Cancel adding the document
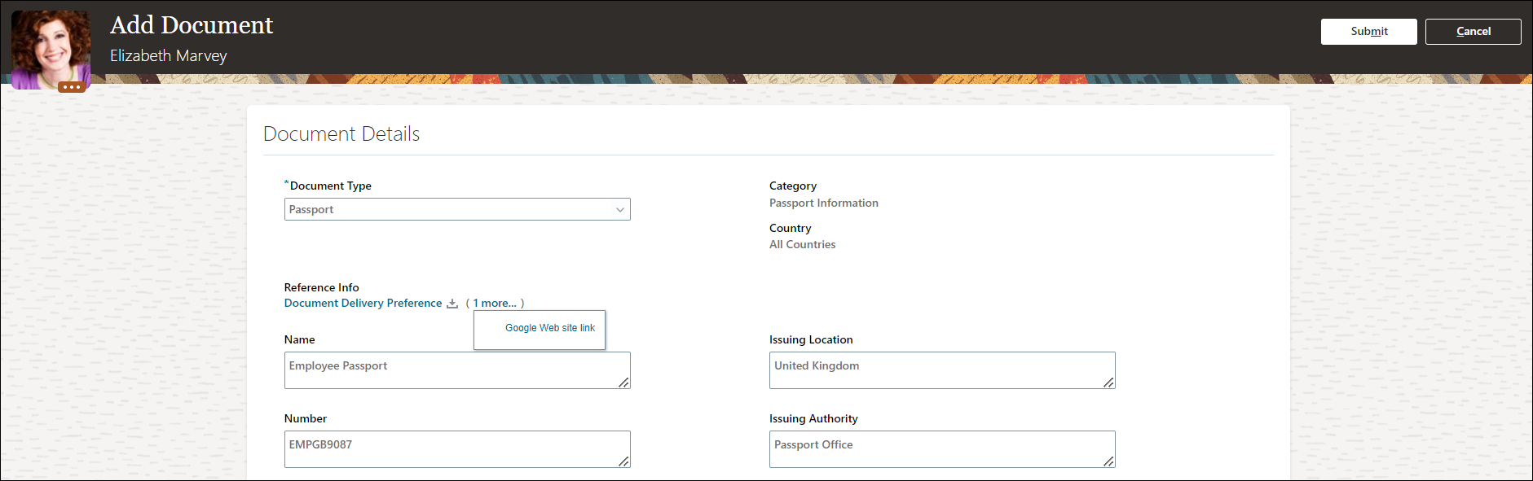1533x481 pixels. click(x=1473, y=32)
